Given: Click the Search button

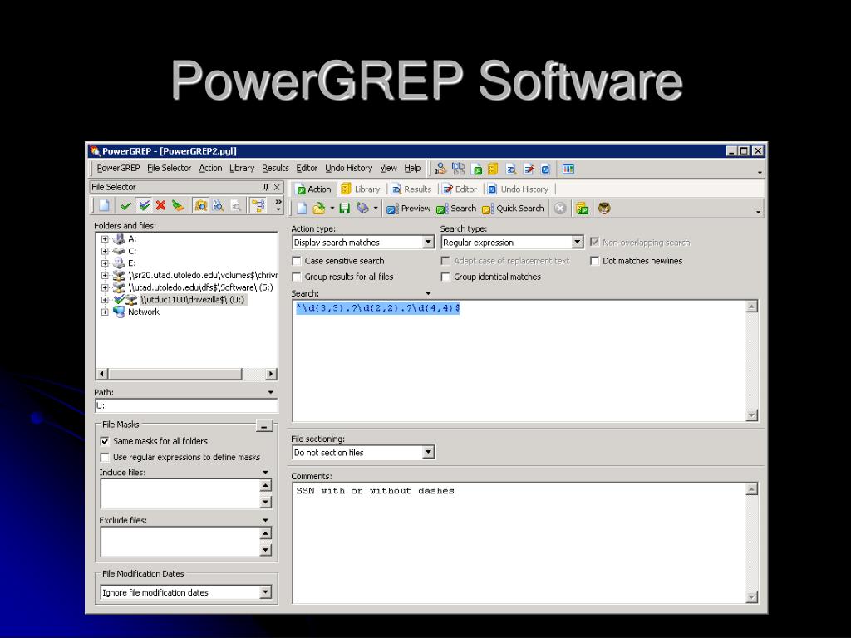Looking at the screenshot, I should pyautogui.click(x=456, y=209).
